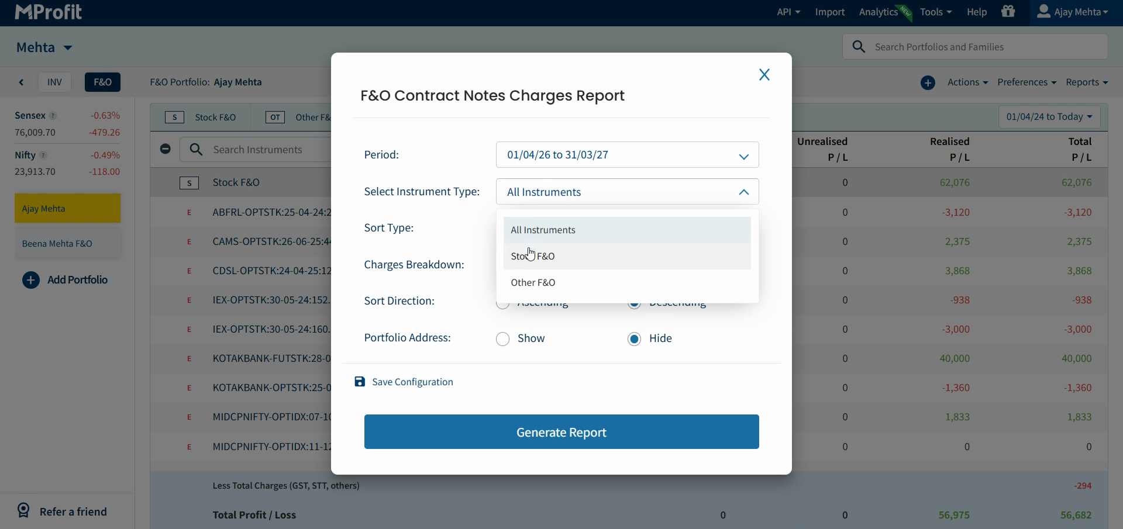Image resolution: width=1123 pixels, height=529 pixels.
Task: Collapse the Select Instrument Type dropdown
Action: [x=627, y=192]
